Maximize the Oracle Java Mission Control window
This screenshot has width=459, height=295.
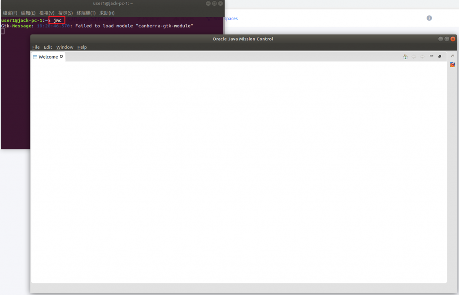[x=447, y=39]
